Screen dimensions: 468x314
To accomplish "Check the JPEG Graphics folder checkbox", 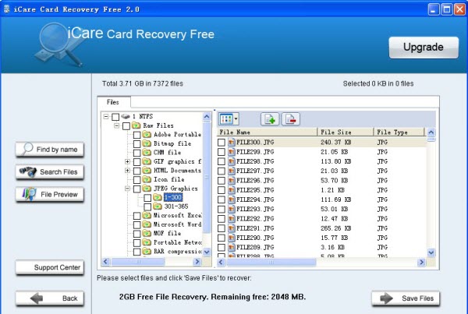I will (136, 189).
